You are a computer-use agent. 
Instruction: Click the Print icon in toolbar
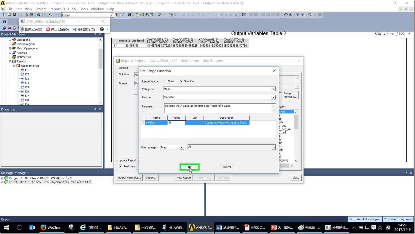point(39,15)
